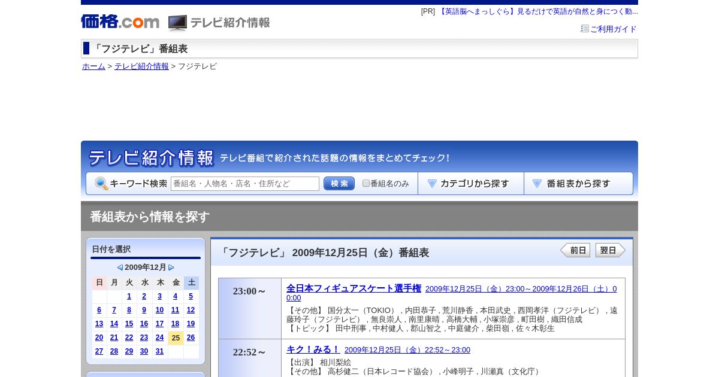Select December 19 in calendar
Image resolution: width=719 pixels, height=377 pixels.
coord(191,324)
